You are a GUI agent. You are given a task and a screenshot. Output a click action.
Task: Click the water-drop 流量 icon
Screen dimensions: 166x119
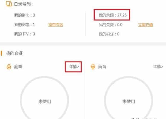point(9,67)
